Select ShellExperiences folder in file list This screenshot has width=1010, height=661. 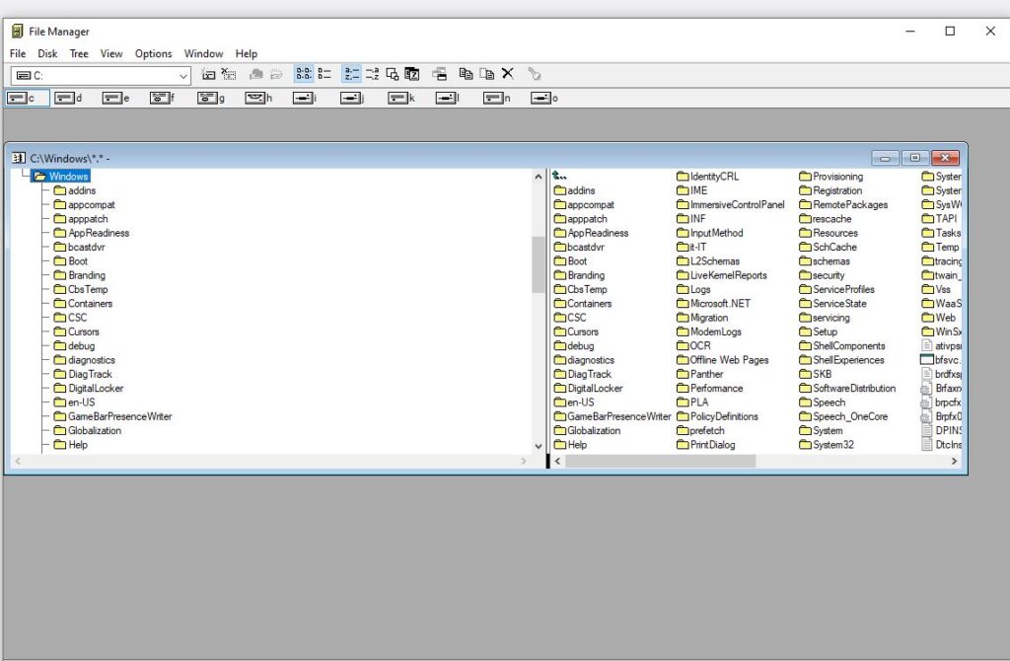tap(842, 359)
